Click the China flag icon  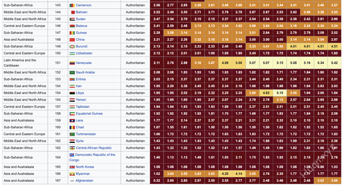[72, 40]
